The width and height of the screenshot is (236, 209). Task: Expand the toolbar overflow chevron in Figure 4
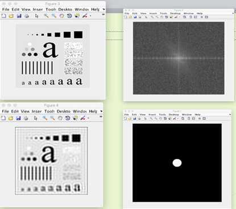point(101,116)
